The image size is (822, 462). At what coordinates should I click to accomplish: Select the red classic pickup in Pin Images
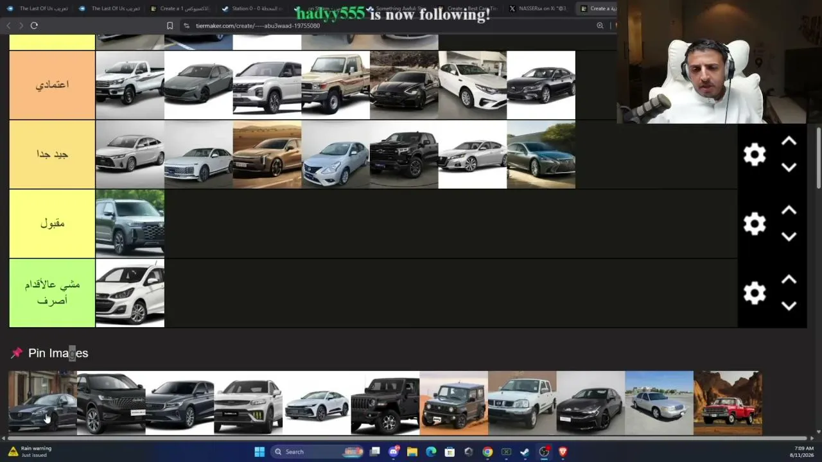[728, 403]
